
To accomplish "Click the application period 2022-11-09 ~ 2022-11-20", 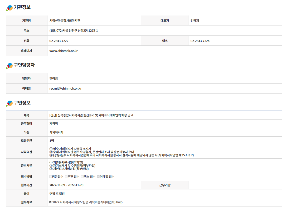I will tap(66, 185).
